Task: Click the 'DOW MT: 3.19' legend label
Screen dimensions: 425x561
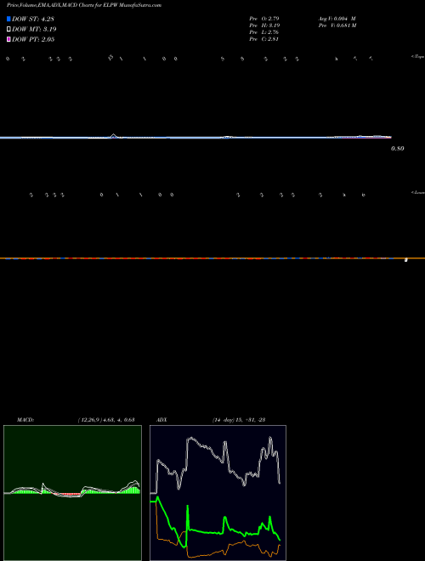Action: coord(34,29)
